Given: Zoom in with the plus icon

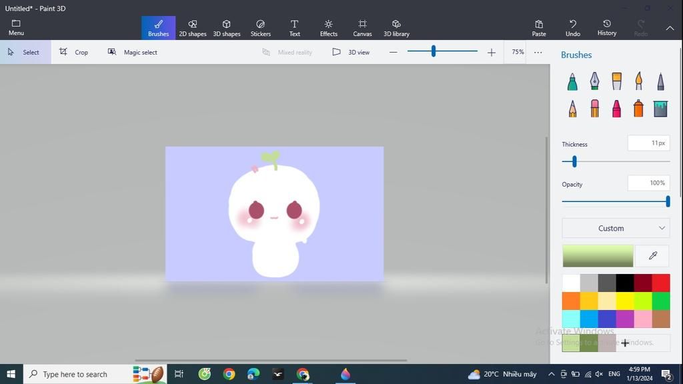Looking at the screenshot, I should click(x=492, y=52).
